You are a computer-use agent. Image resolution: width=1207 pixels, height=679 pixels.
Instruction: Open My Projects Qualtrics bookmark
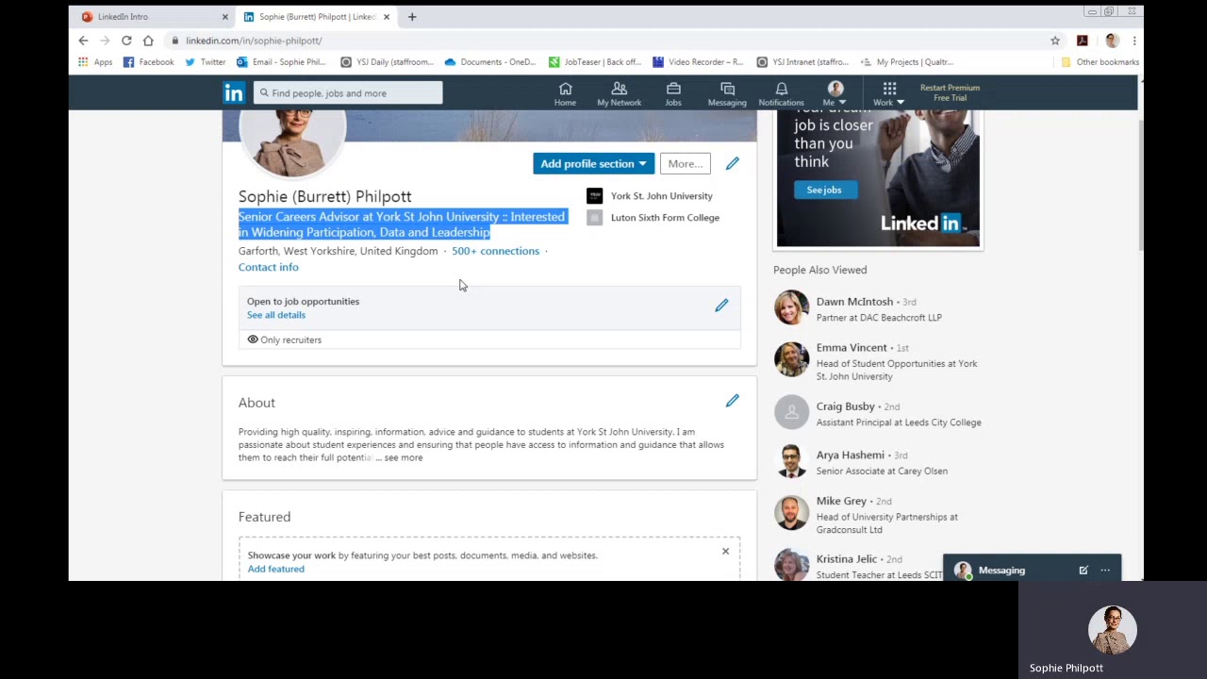[x=906, y=62]
